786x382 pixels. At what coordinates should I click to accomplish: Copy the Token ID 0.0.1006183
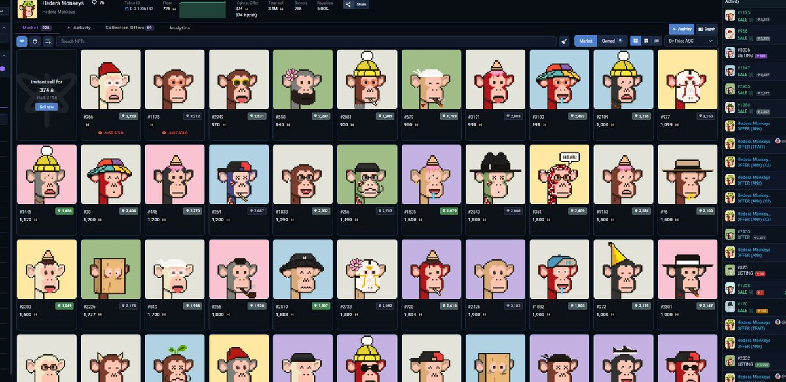coord(126,9)
